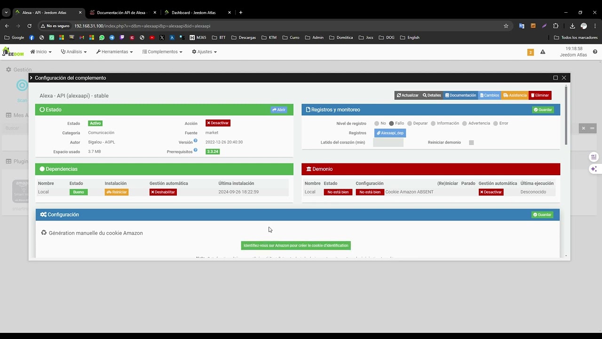The image size is (602, 339).
Task: Select the 'Información' log level radio
Action: pos(433,123)
